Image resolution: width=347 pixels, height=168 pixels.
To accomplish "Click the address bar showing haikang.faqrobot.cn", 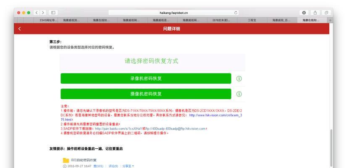I will [173, 13].
